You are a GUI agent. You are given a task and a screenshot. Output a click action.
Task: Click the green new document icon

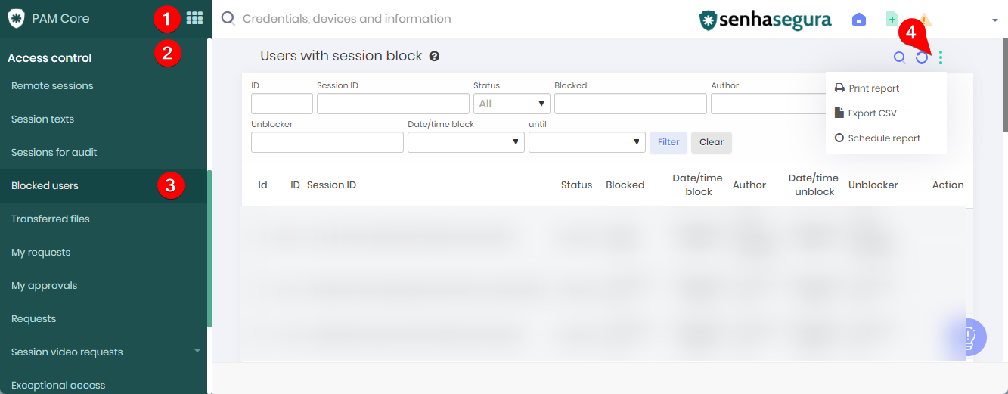892,20
